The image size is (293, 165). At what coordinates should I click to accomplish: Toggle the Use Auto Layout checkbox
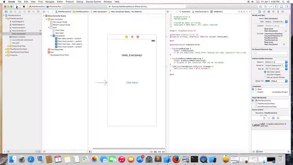(265, 72)
